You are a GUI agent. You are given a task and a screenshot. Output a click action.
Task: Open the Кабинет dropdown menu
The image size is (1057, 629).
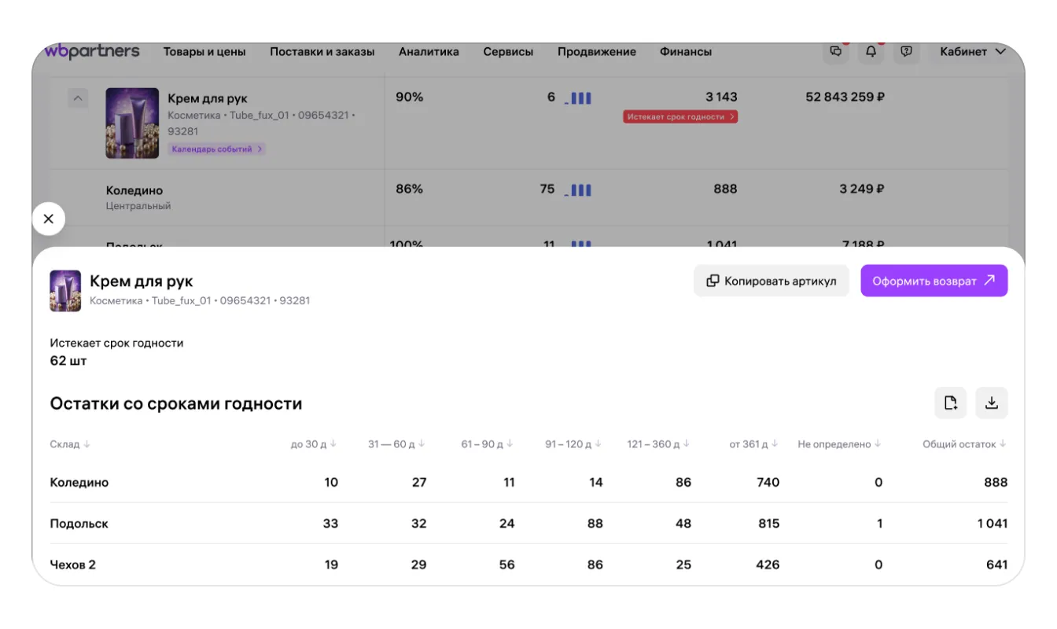(x=972, y=52)
